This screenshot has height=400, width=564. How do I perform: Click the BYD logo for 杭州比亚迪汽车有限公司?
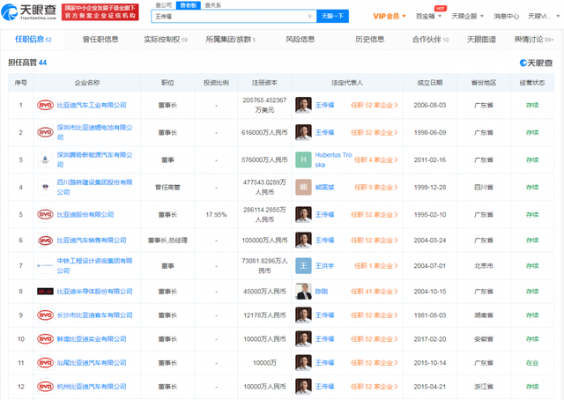(x=45, y=386)
